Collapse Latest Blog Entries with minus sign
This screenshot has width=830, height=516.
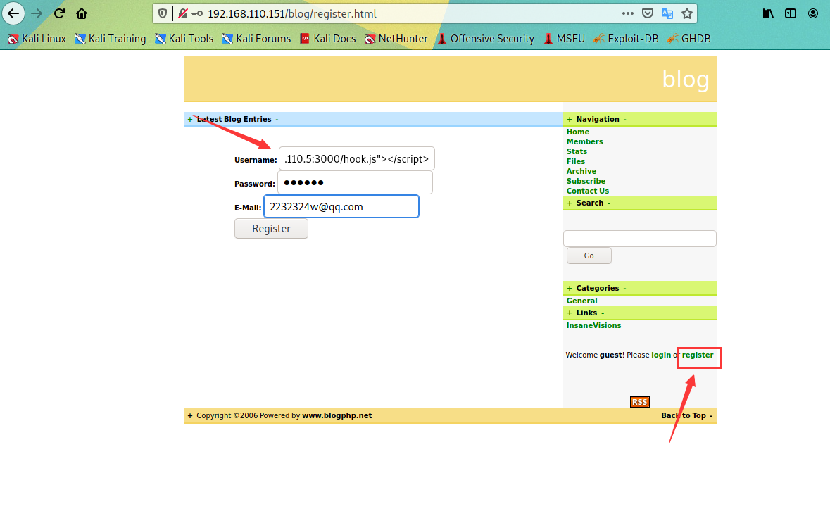[277, 120]
